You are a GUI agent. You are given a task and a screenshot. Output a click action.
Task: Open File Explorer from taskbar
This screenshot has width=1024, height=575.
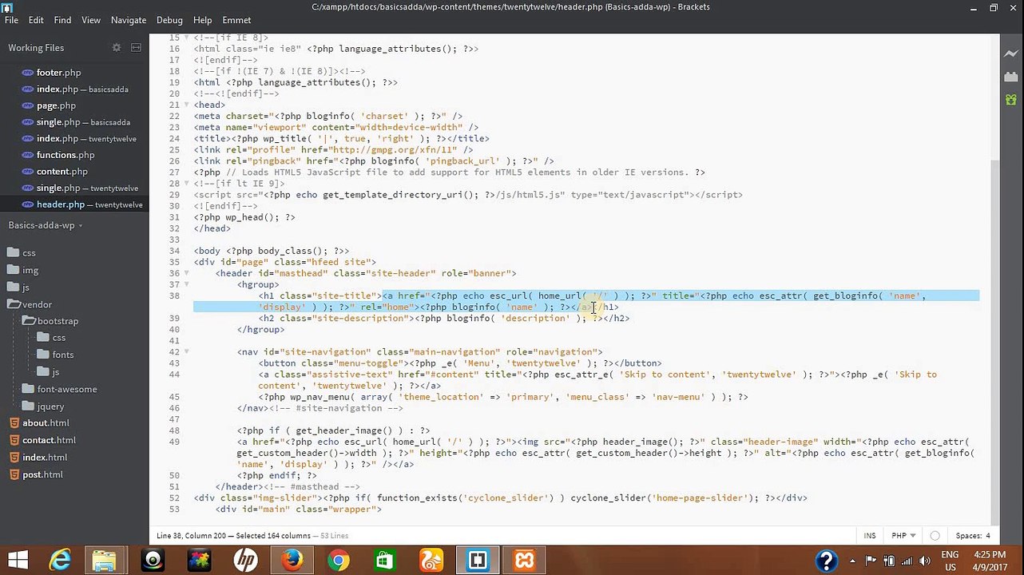coord(105,560)
